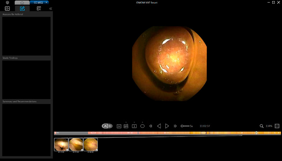
Task: Toggle the single-image view mode button
Action: point(134,126)
